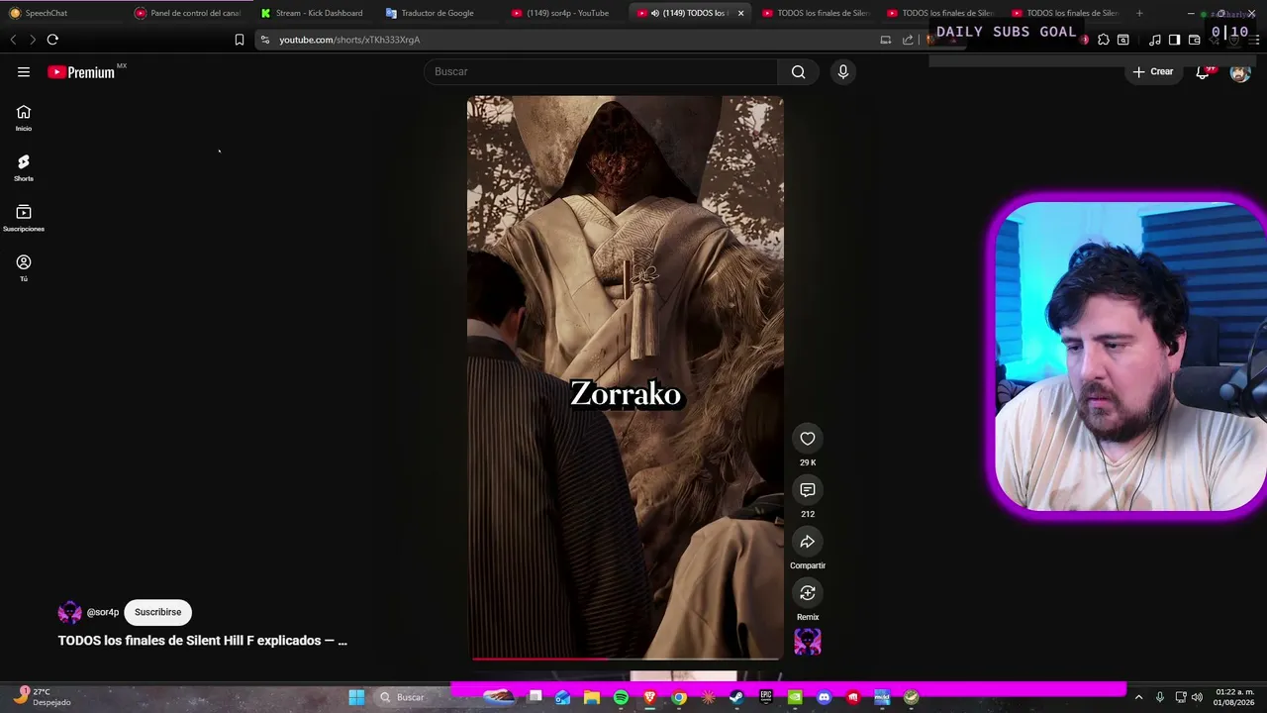This screenshot has width=1267, height=713.
Task: Go to YouTube Premium home via logo
Action: [x=81, y=72]
